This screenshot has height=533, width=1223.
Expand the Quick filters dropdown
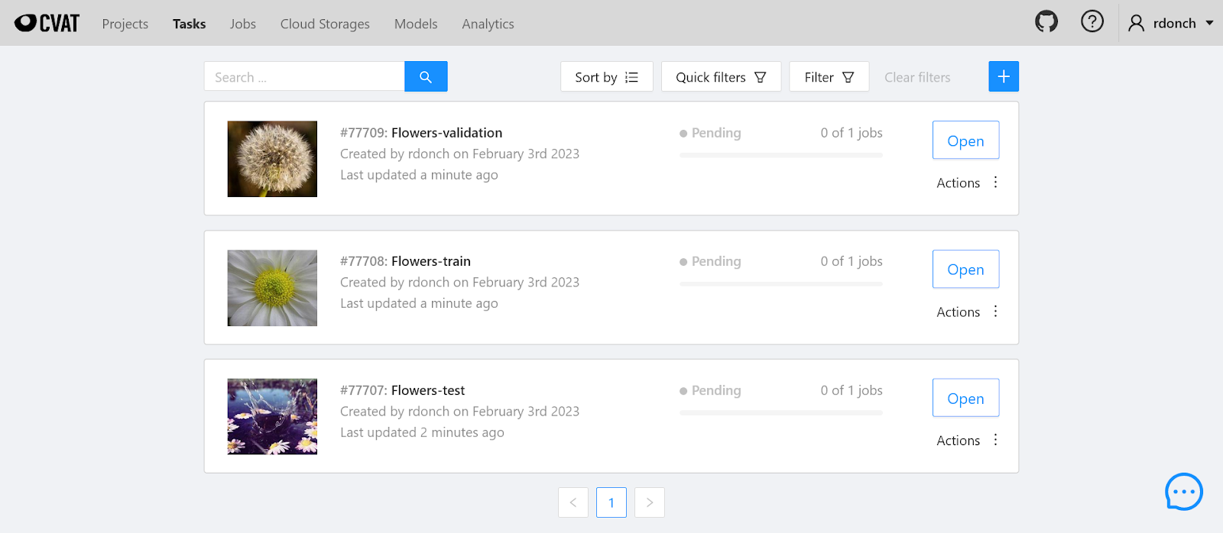[x=721, y=76]
